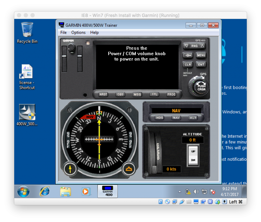
Task: Toggle the HDG autopilot mode
Action: [160, 118]
